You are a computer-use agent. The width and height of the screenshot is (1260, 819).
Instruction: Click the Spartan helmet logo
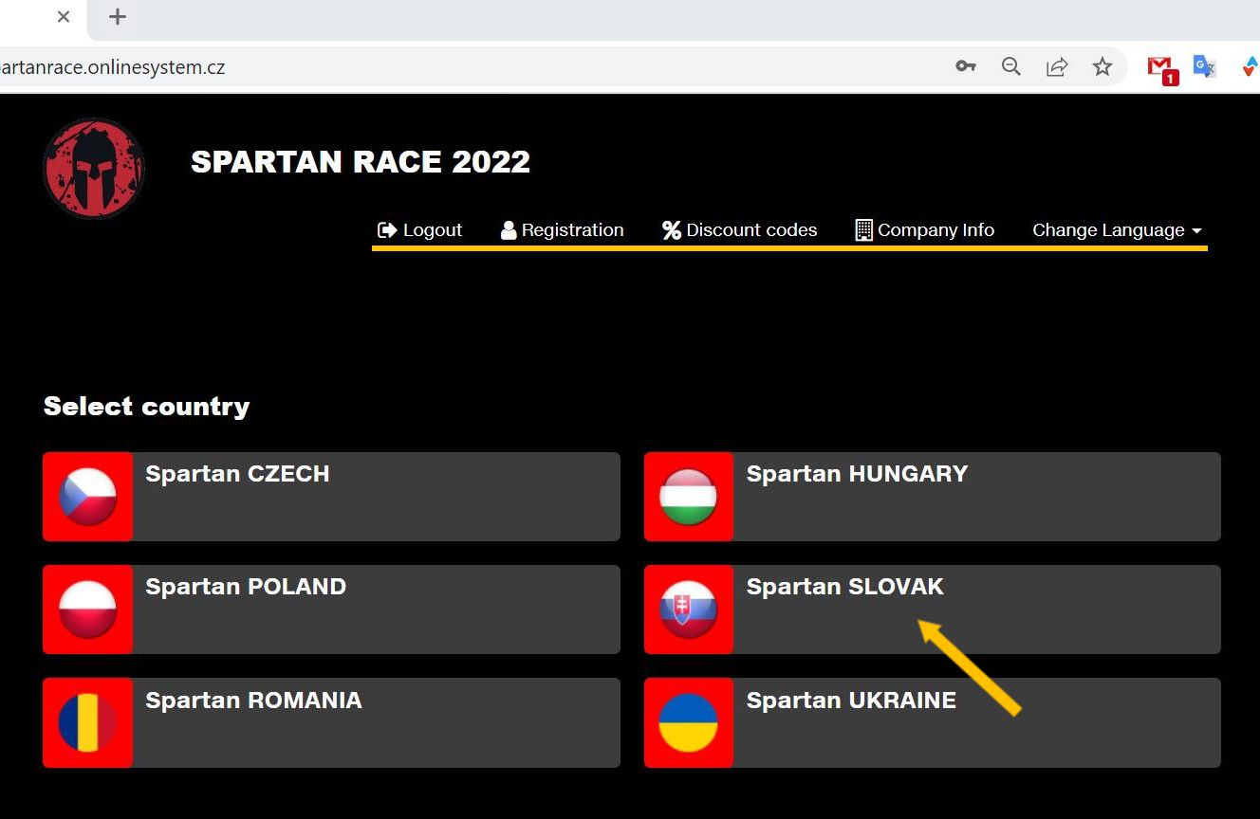coord(93,169)
